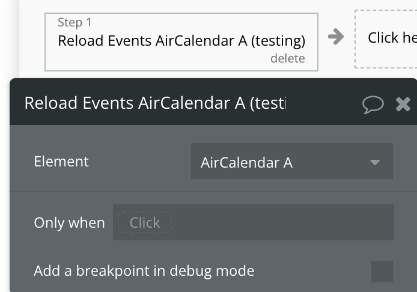
Task: Click the empty Only when condition field
Action: [x=282, y=223]
